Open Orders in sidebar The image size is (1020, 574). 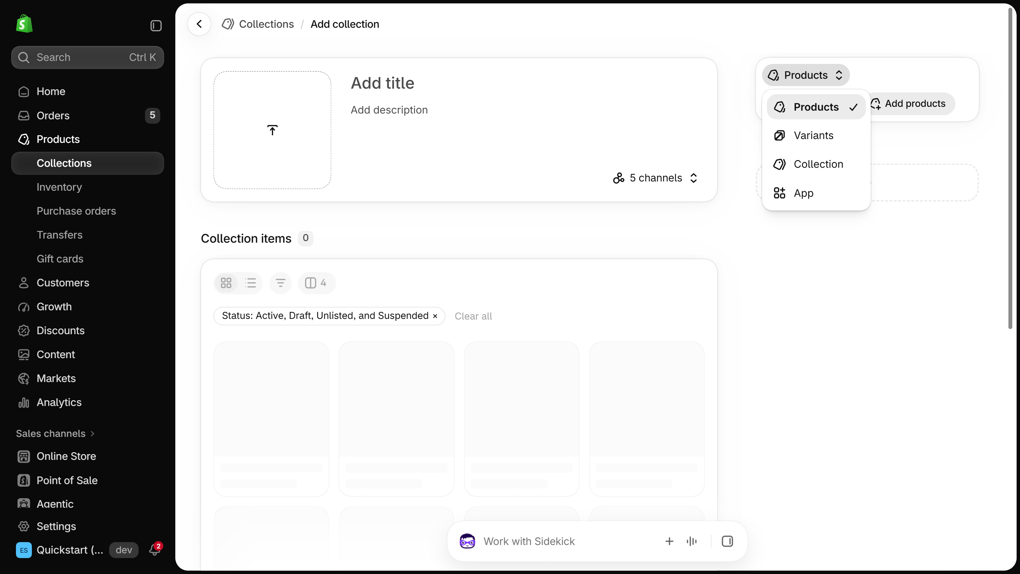coord(88,115)
